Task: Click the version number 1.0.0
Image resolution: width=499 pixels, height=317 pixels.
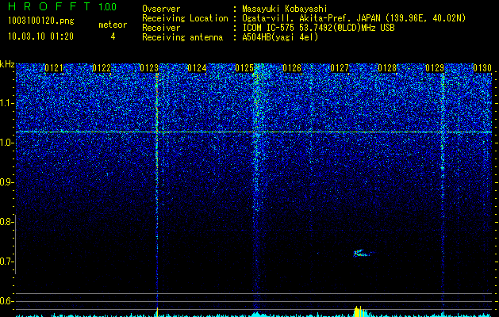Action: click(x=107, y=7)
